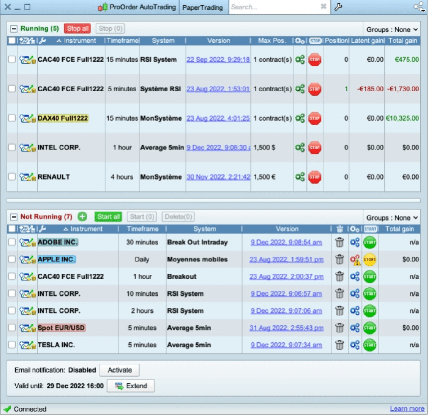Collapse the Running section
The height and width of the screenshot is (415, 428).
(x=13, y=28)
